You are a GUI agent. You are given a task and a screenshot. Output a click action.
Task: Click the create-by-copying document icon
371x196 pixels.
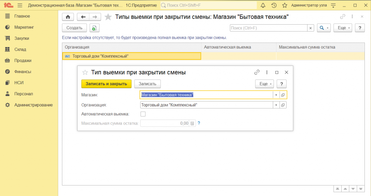[x=94, y=28]
